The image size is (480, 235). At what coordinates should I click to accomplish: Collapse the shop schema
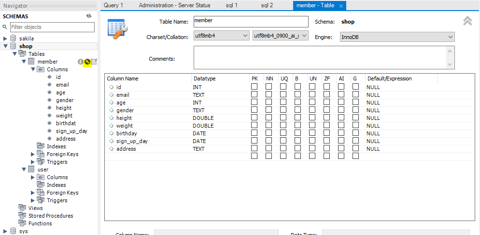pyautogui.click(x=5, y=46)
